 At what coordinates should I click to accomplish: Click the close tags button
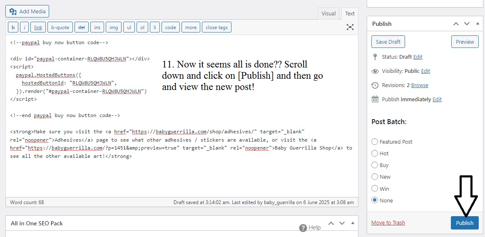pos(216,27)
